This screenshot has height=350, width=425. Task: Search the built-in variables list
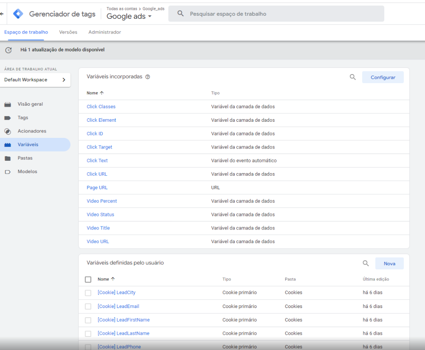point(353,77)
